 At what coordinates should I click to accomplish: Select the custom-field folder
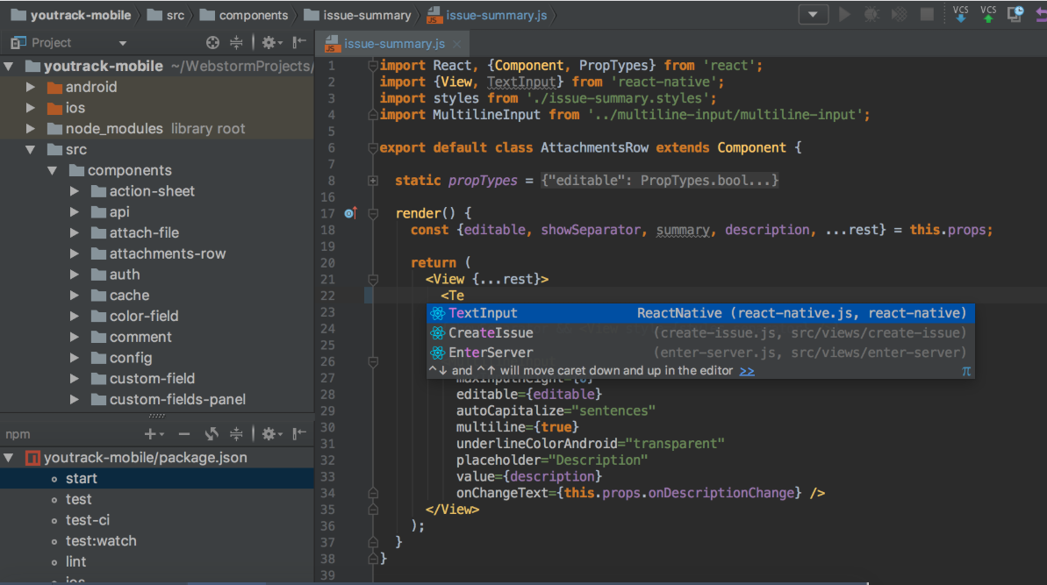pyautogui.click(x=143, y=378)
